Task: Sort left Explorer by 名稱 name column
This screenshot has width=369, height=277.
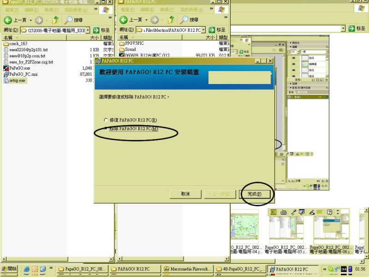Action: 34,37
